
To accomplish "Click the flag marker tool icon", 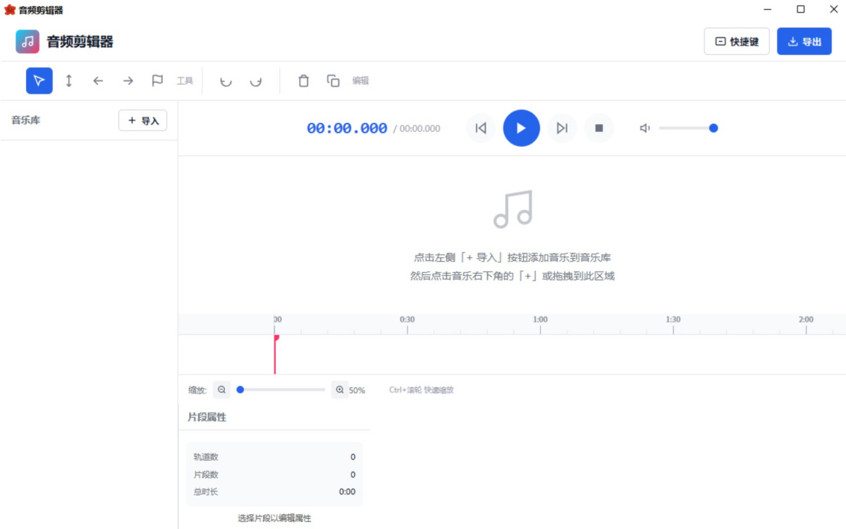I will [158, 80].
